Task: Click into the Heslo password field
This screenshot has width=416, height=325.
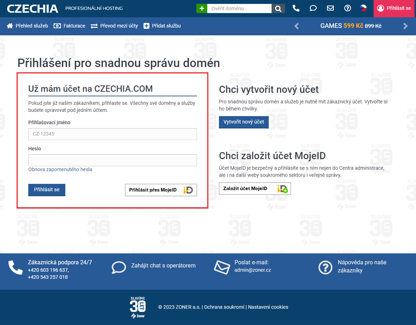Action: 112,160
